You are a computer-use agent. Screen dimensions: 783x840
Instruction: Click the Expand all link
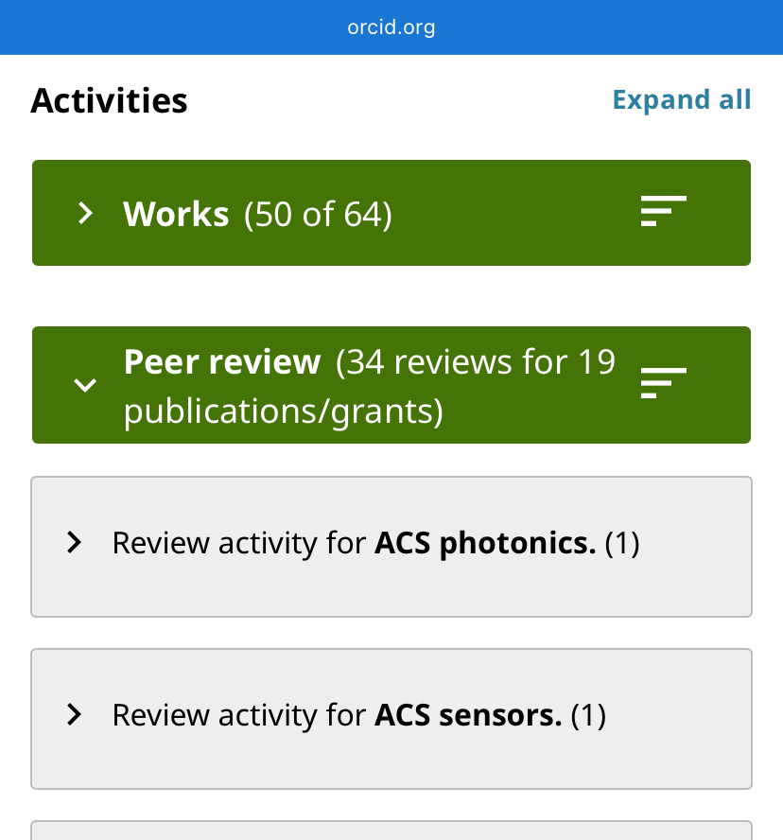[x=681, y=100]
